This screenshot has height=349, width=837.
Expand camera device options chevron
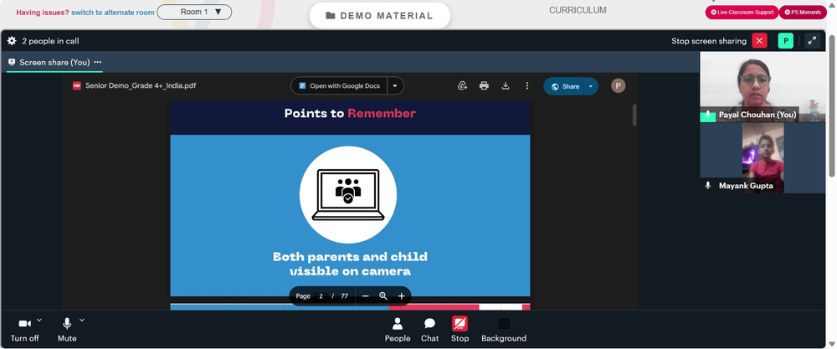39,321
